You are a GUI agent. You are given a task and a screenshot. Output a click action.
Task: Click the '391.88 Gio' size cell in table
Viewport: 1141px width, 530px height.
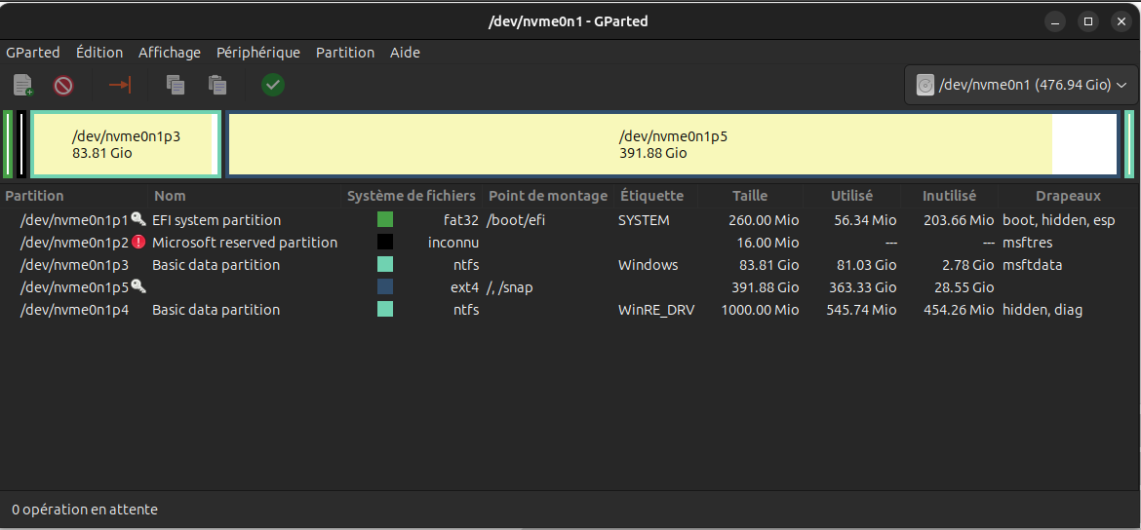pyautogui.click(x=765, y=287)
